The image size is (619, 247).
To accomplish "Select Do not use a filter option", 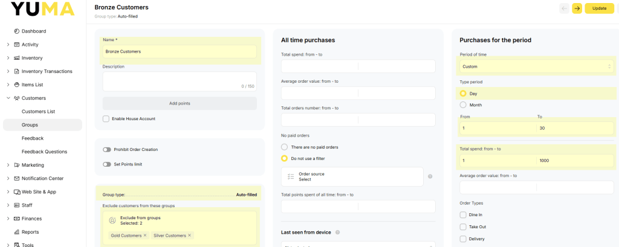I will click(x=284, y=158).
